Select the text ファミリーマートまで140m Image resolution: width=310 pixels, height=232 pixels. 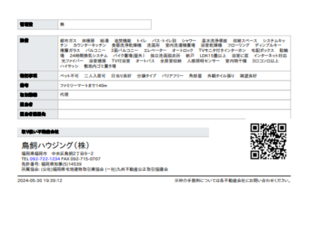84,86
